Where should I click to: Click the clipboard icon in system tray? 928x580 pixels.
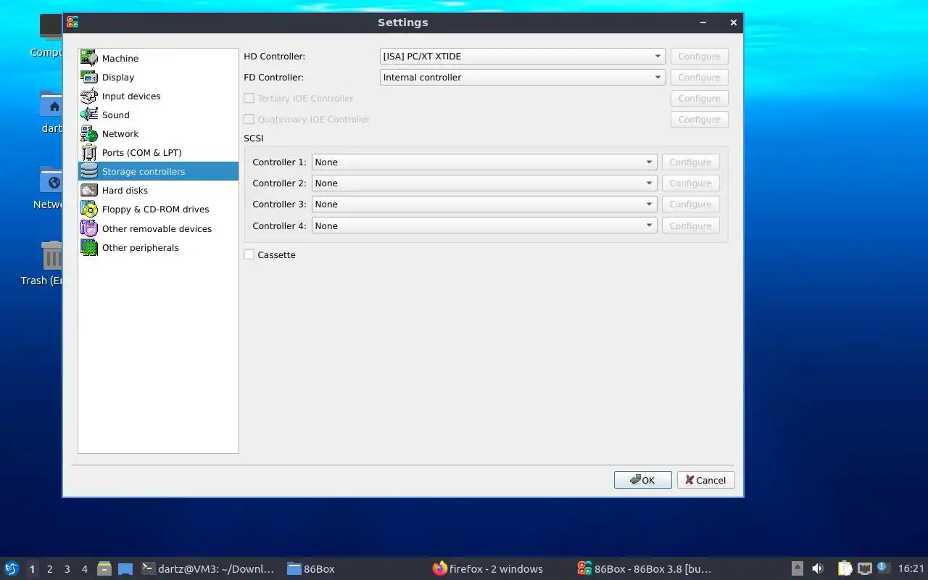click(x=845, y=568)
